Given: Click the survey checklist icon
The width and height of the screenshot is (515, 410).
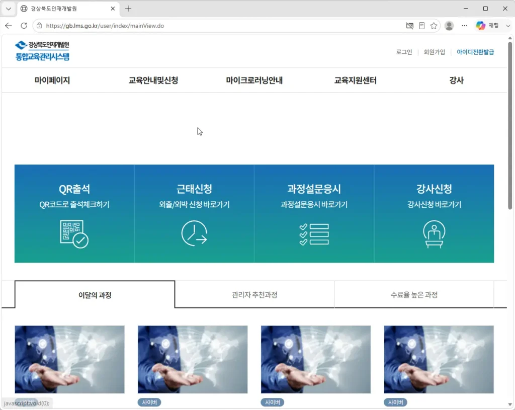Looking at the screenshot, I should pyautogui.click(x=314, y=234).
